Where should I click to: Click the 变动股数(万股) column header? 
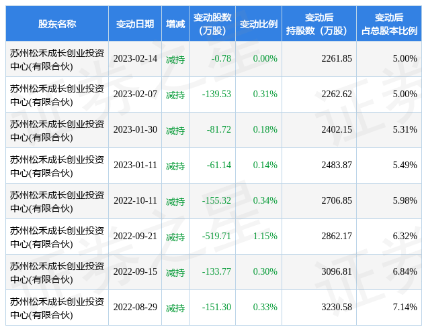pos(212,24)
